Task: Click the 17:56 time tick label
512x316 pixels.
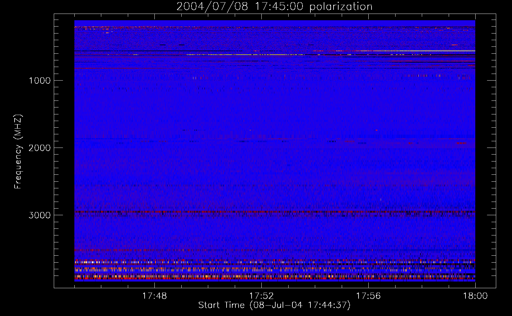Action: [x=368, y=296]
